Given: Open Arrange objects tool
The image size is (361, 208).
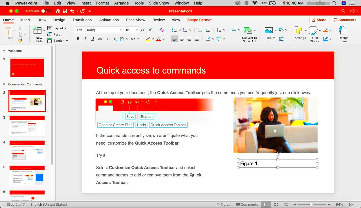Looking at the screenshot, I should 299,30.
